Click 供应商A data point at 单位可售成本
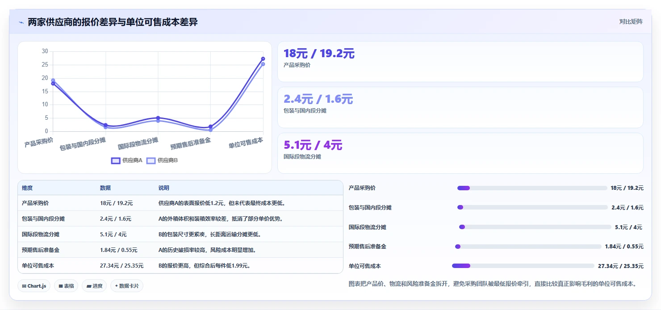This screenshot has height=310, width=661. coord(263,59)
